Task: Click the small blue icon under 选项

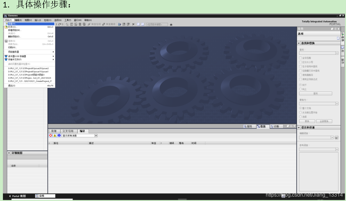Action: pos(338,38)
